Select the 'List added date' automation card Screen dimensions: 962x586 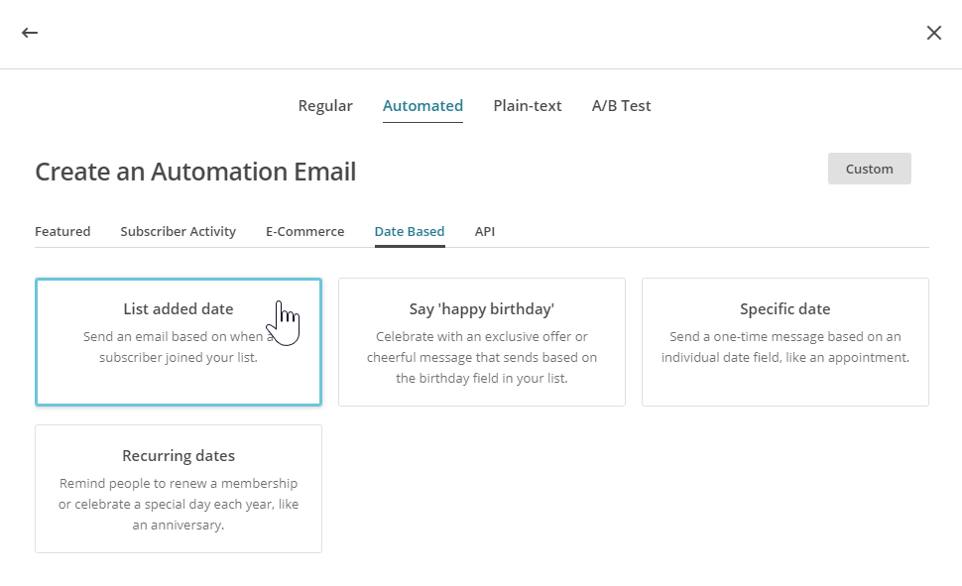[179, 309]
